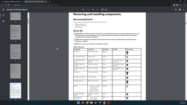This screenshot has height=105, width=187.
Task: Zoom in on the PDF with the plus icon
Action: click(97, 10)
